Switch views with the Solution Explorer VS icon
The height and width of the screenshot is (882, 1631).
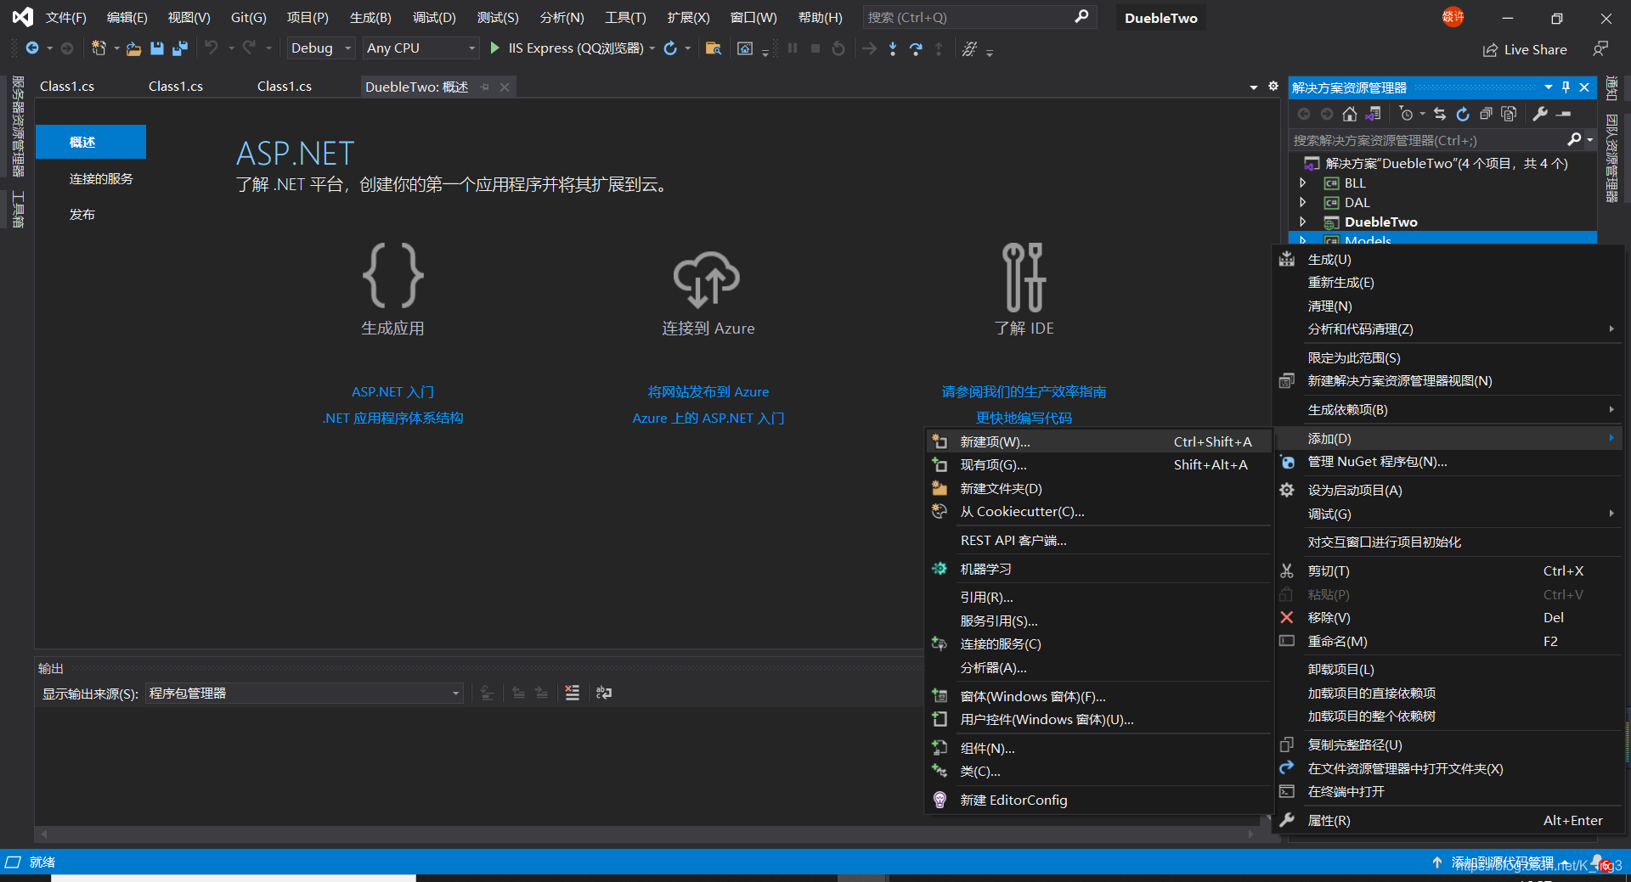[x=1374, y=114]
